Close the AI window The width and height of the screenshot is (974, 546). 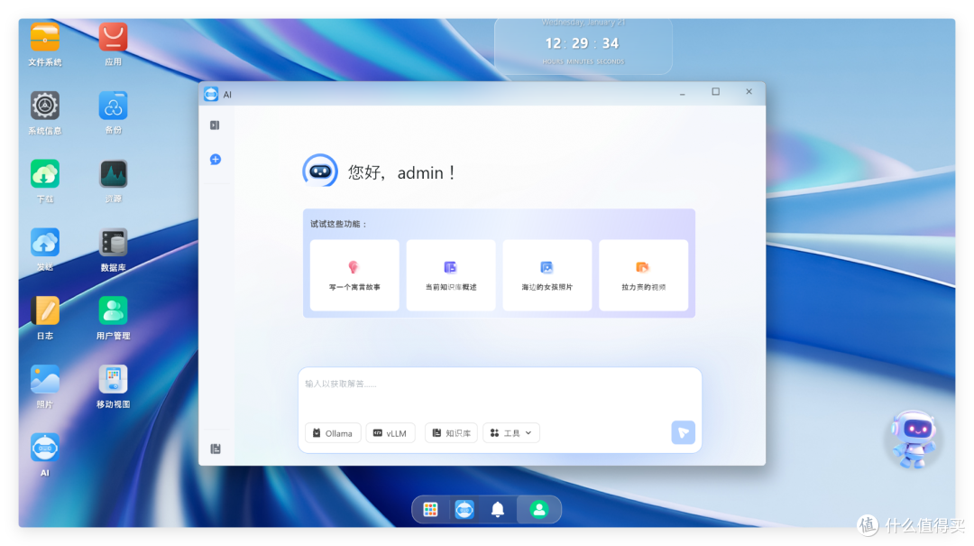[x=749, y=92]
